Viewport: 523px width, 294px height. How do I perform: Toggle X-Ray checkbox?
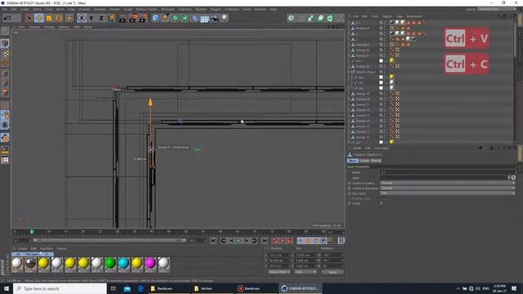(382, 203)
